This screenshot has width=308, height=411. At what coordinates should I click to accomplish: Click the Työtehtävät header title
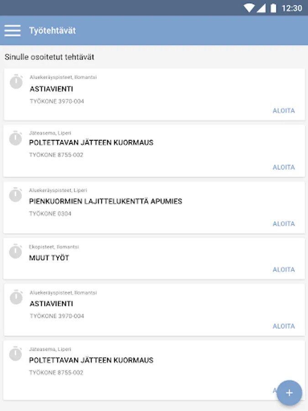[x=52, y=31]
